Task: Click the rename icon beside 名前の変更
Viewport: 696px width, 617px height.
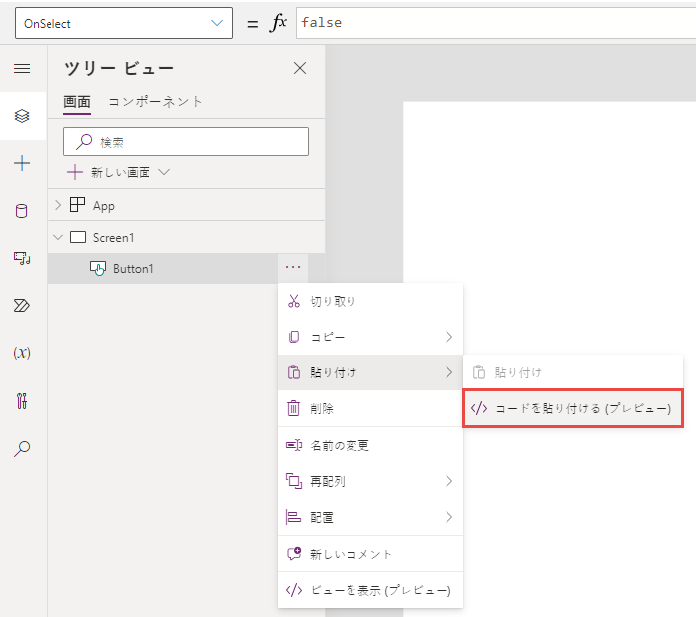Action: (x=294, y=445)
